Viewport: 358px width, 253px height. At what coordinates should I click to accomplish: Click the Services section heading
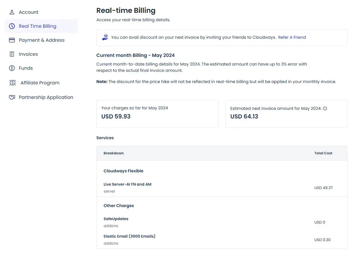[105, 138]
